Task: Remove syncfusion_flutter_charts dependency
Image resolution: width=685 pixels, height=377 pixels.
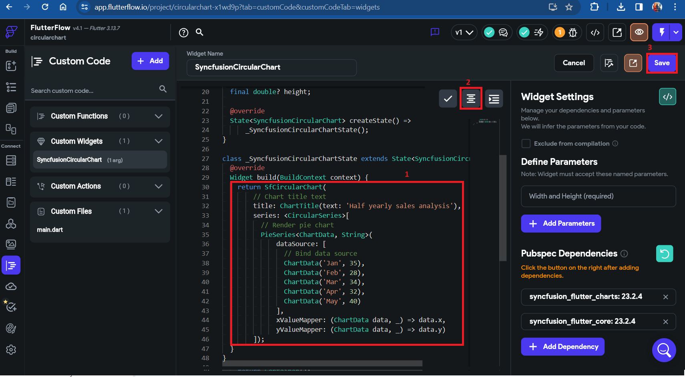Action: coord(665,297)
